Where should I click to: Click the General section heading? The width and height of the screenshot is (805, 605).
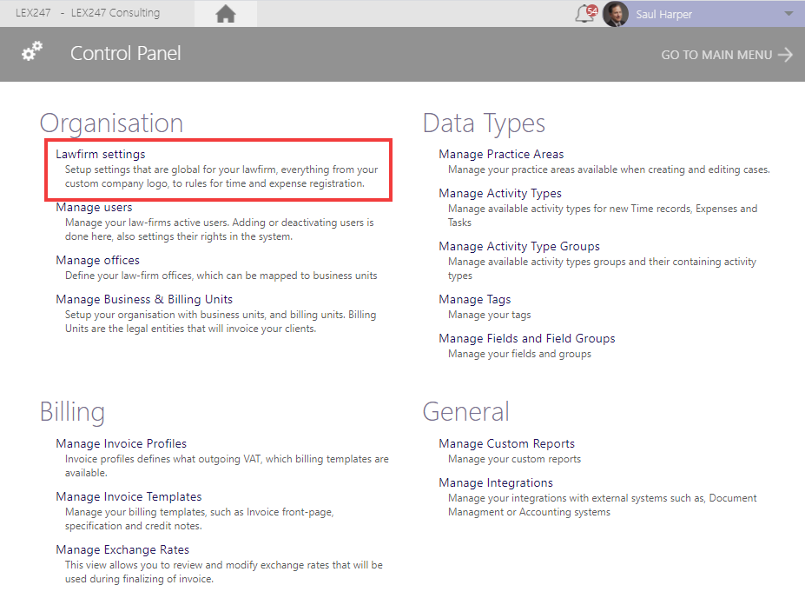[466, 412]
